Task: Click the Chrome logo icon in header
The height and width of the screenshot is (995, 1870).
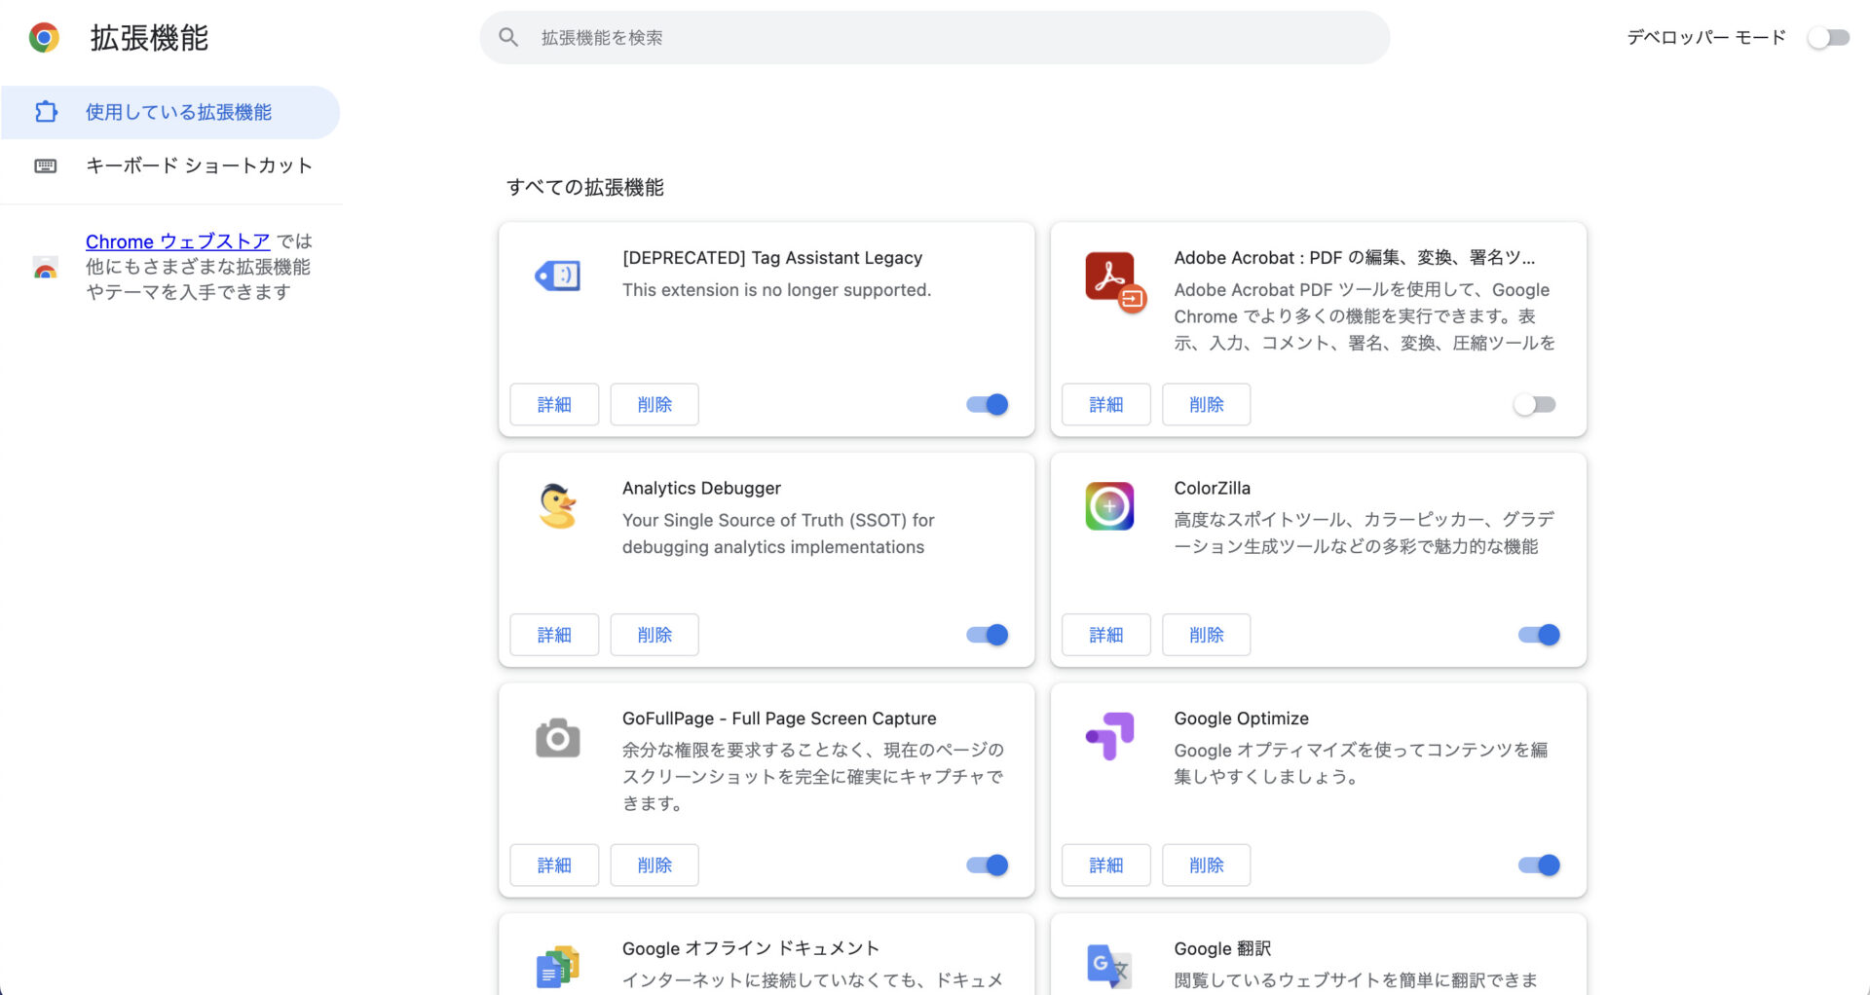Action: [44, 38]
